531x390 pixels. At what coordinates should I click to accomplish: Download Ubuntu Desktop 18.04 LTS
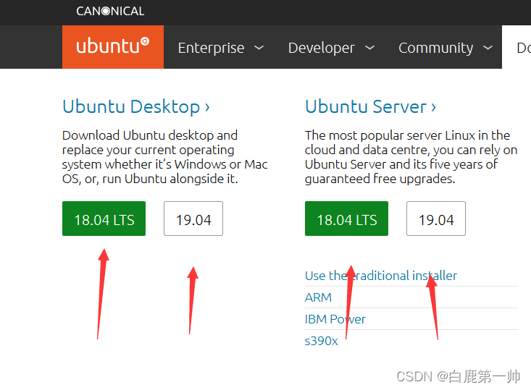click(104, 219)
